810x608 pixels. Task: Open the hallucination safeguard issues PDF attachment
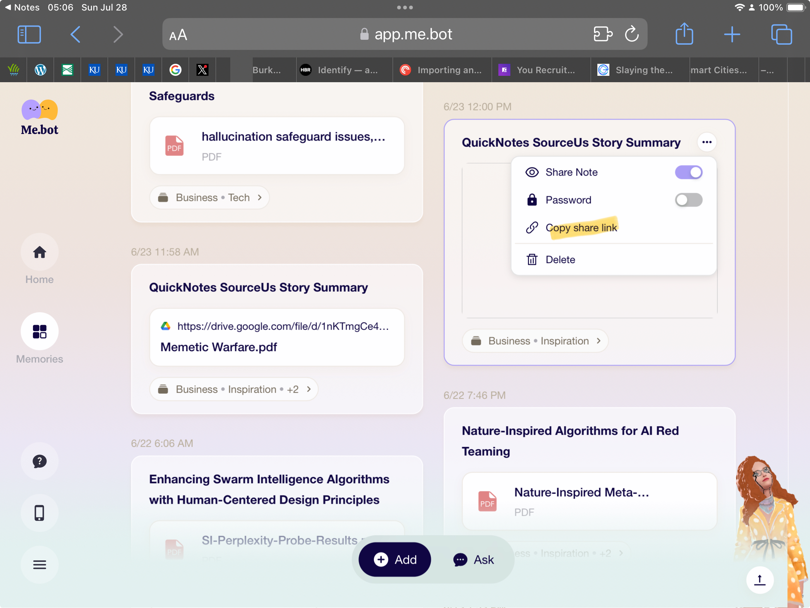[277, 146]
